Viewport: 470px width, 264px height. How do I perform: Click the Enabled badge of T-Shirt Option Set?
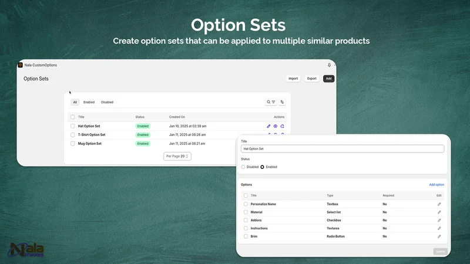(x=143, y=135)
